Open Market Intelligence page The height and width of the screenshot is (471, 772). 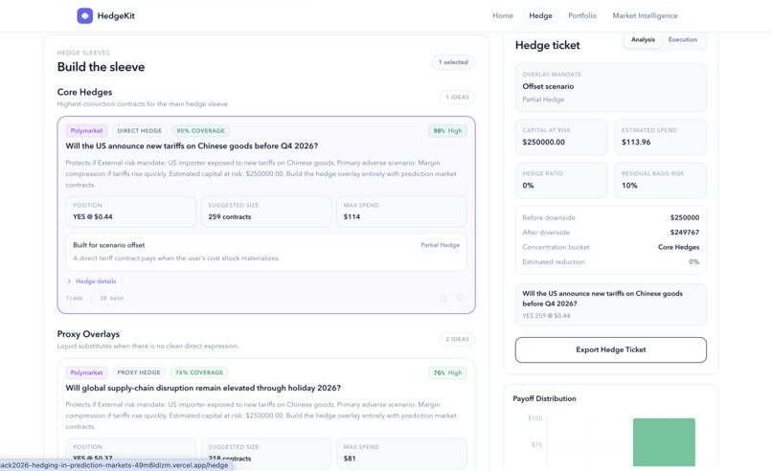tap(645, 15)
